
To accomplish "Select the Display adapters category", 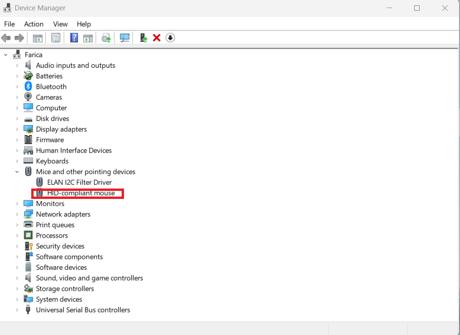I will [x=61, y=129].
